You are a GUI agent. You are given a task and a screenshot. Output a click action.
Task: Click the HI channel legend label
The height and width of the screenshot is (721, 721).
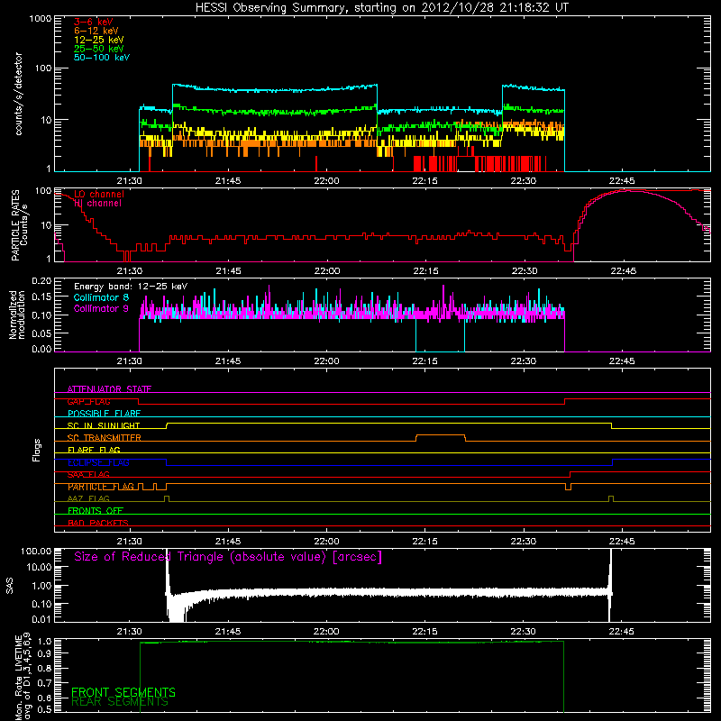97,203
